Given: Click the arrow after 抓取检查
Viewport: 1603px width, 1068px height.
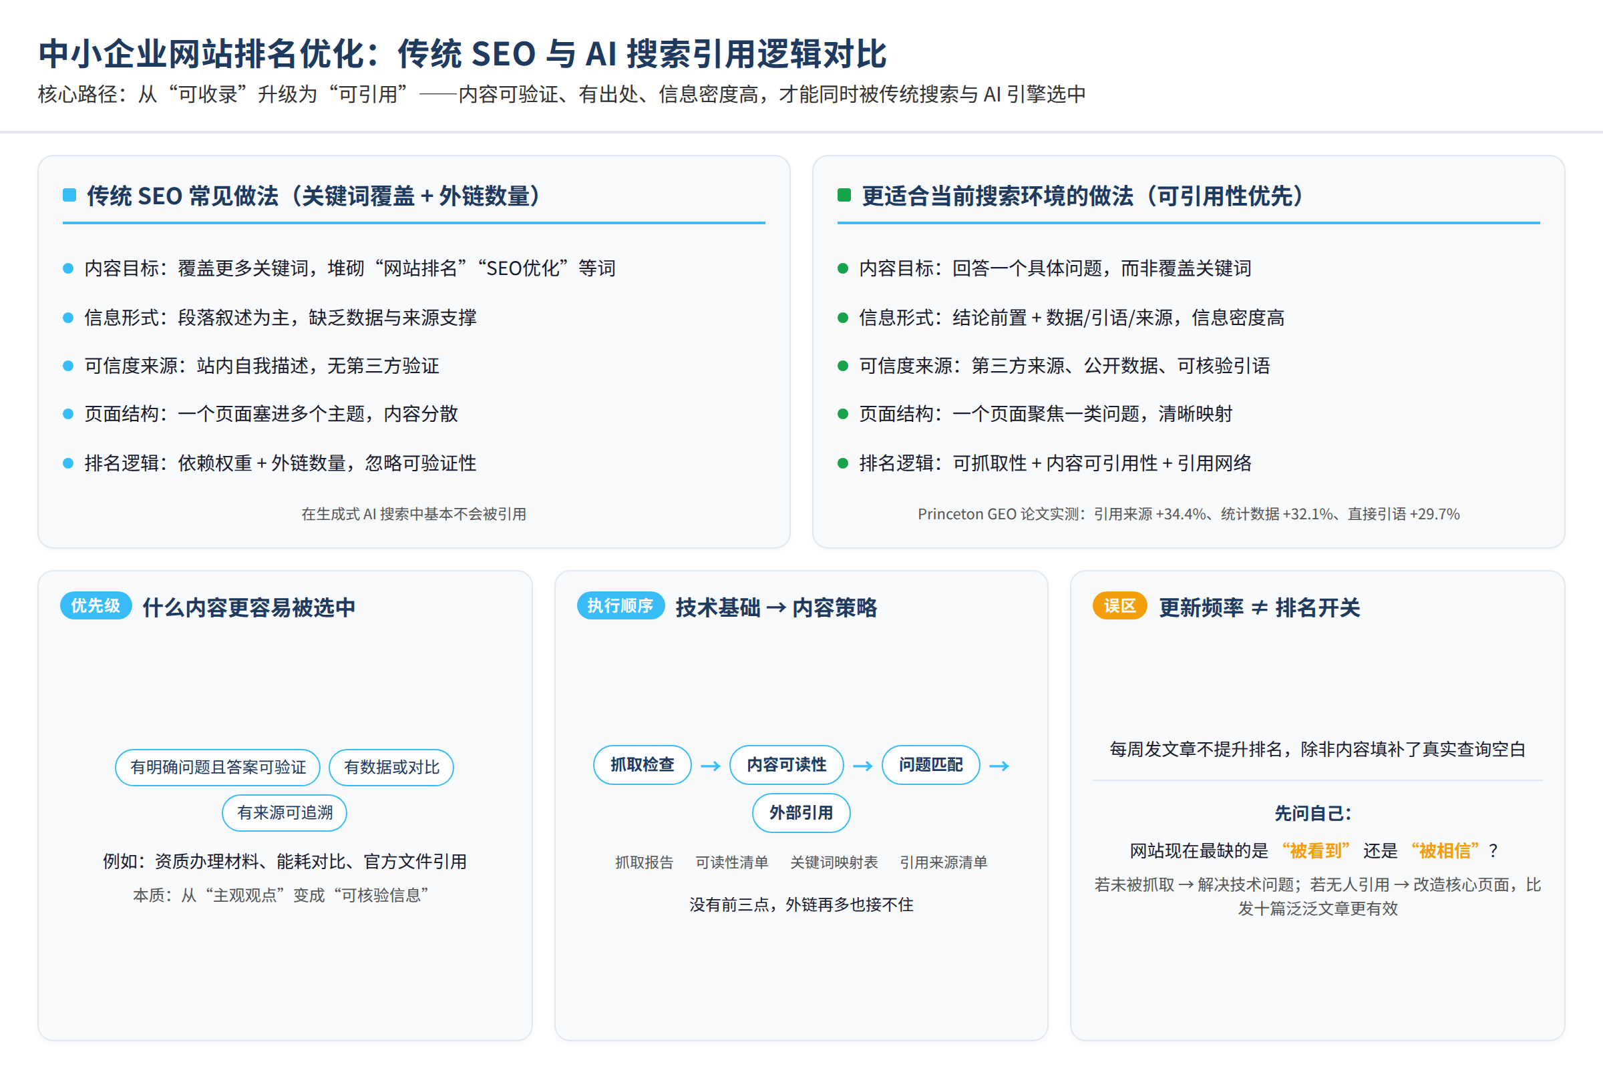Looking at the screenshot, I should coord(711,766).
